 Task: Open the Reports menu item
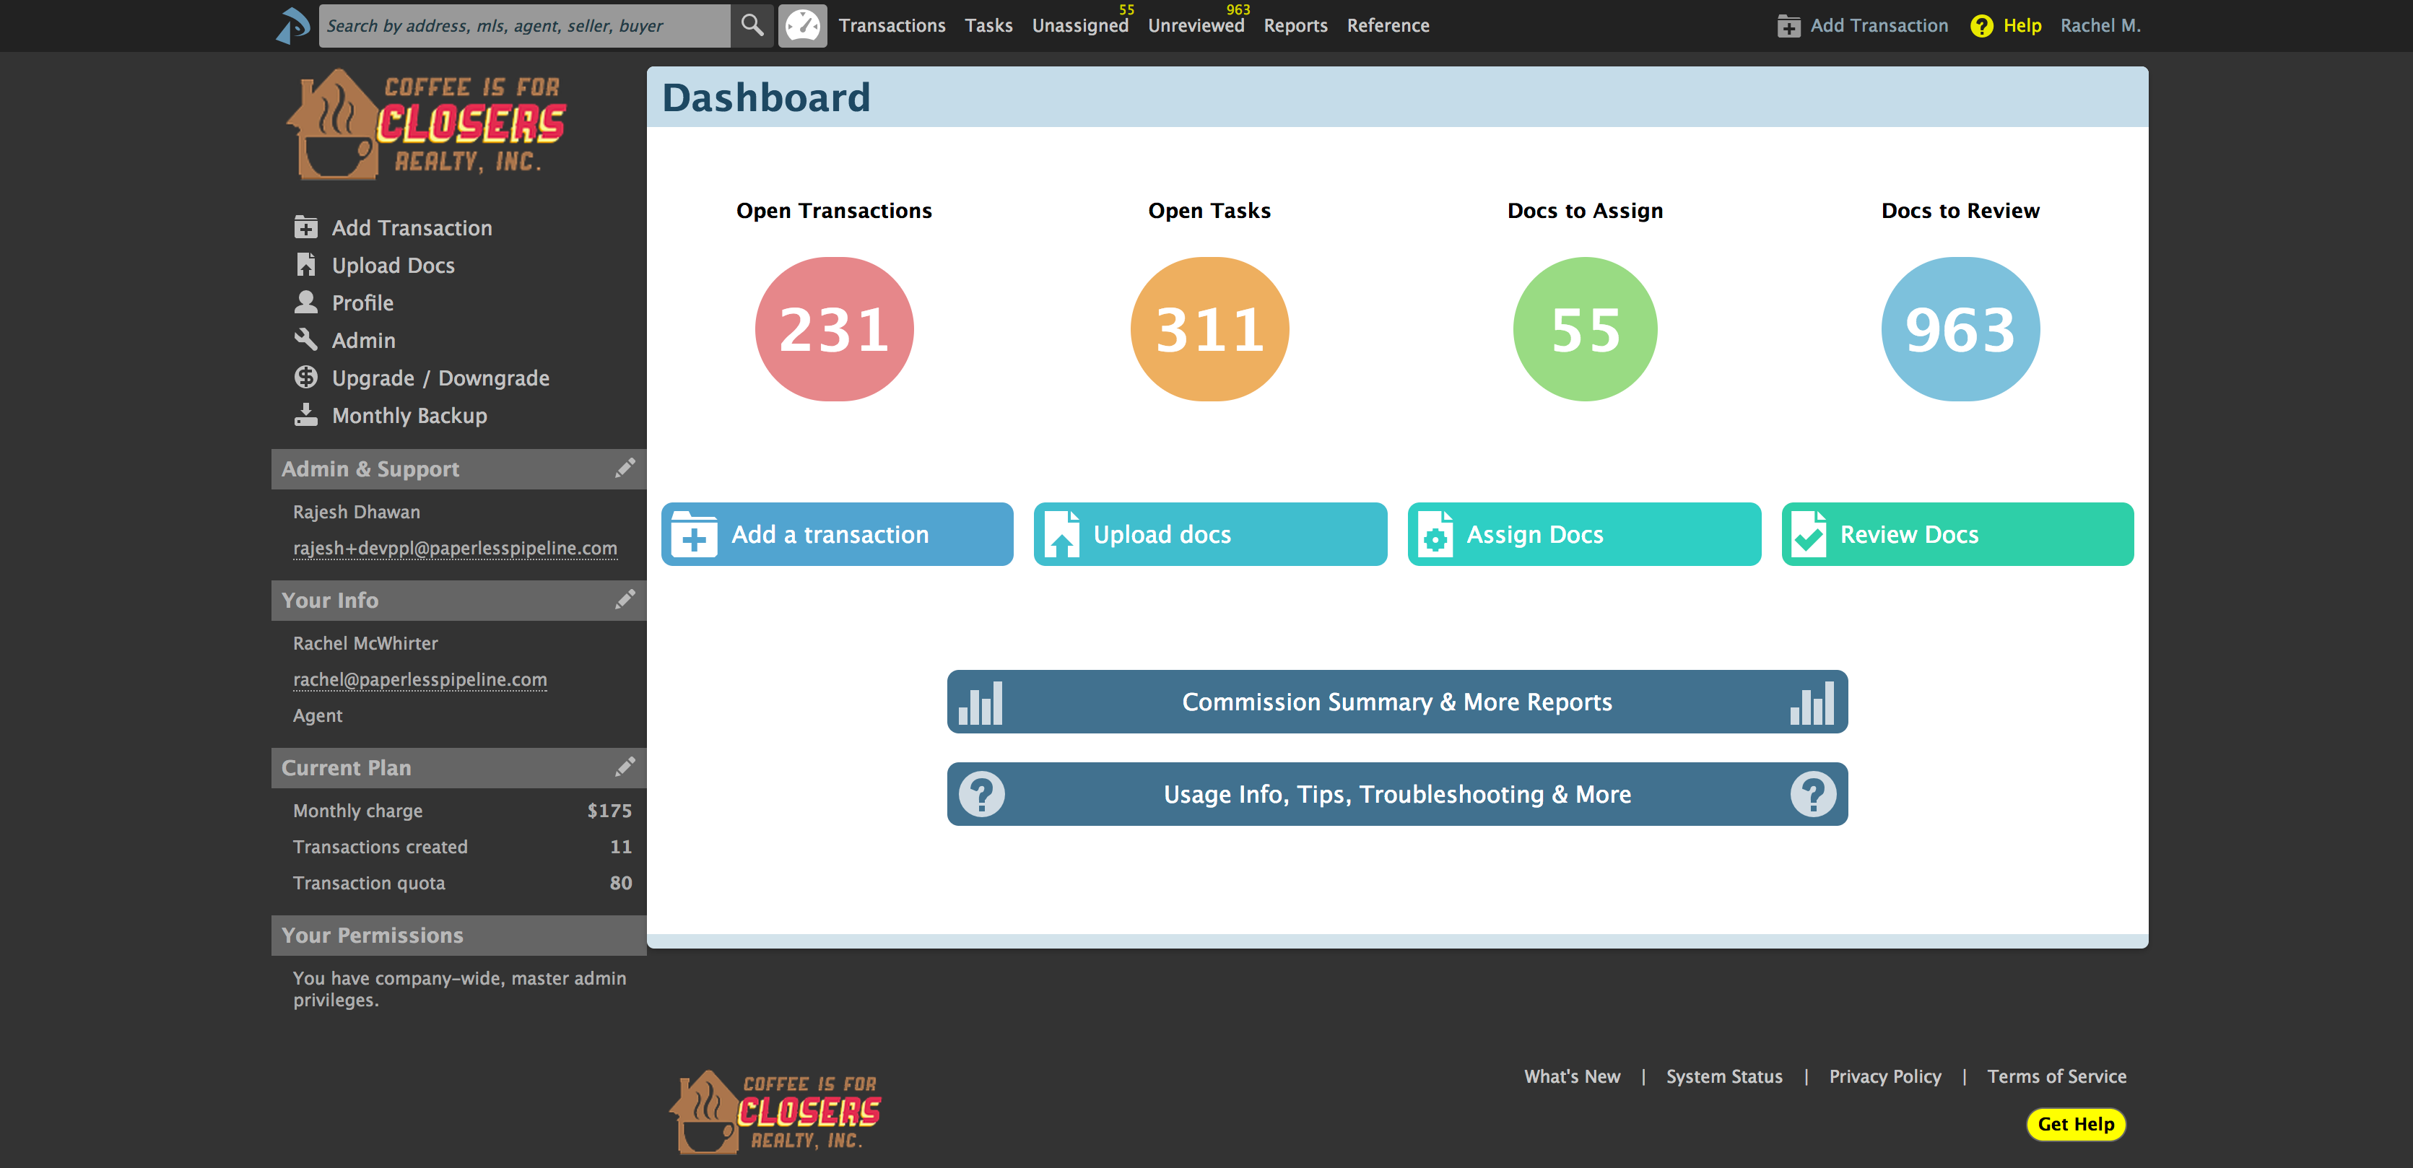pyautogui.click(x=1295, y=25)
